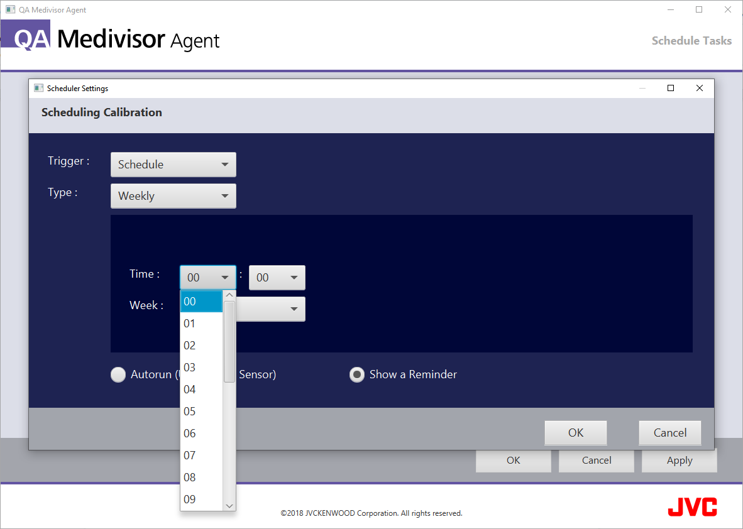Select hour 09 in the list
743x529 pixels.
tap(201, 499)
